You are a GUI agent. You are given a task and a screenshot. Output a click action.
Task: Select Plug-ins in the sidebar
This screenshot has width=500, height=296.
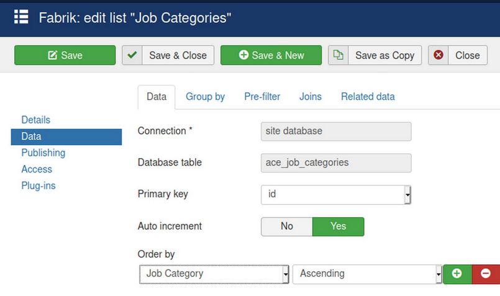click(x=39, y=186)
